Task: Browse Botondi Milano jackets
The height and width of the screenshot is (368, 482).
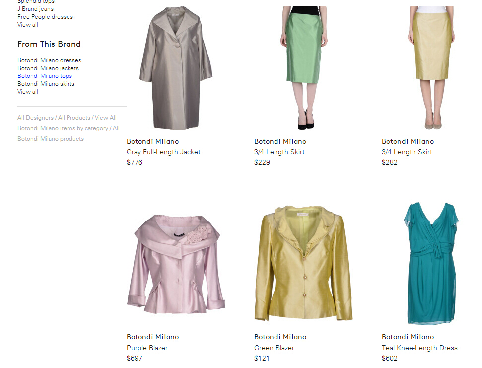Action: coord(48,68)
